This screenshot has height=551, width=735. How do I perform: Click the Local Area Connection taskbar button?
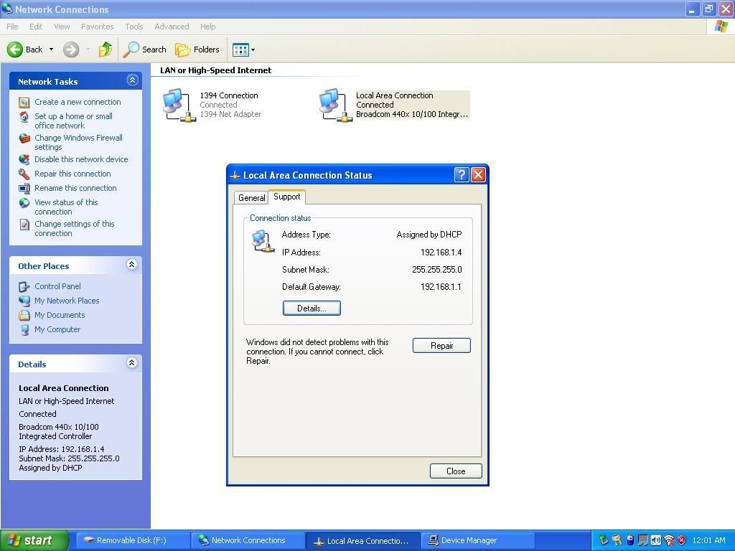click(x=362, y=541)
